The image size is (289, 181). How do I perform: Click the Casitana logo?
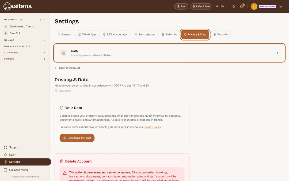point(17,6)
